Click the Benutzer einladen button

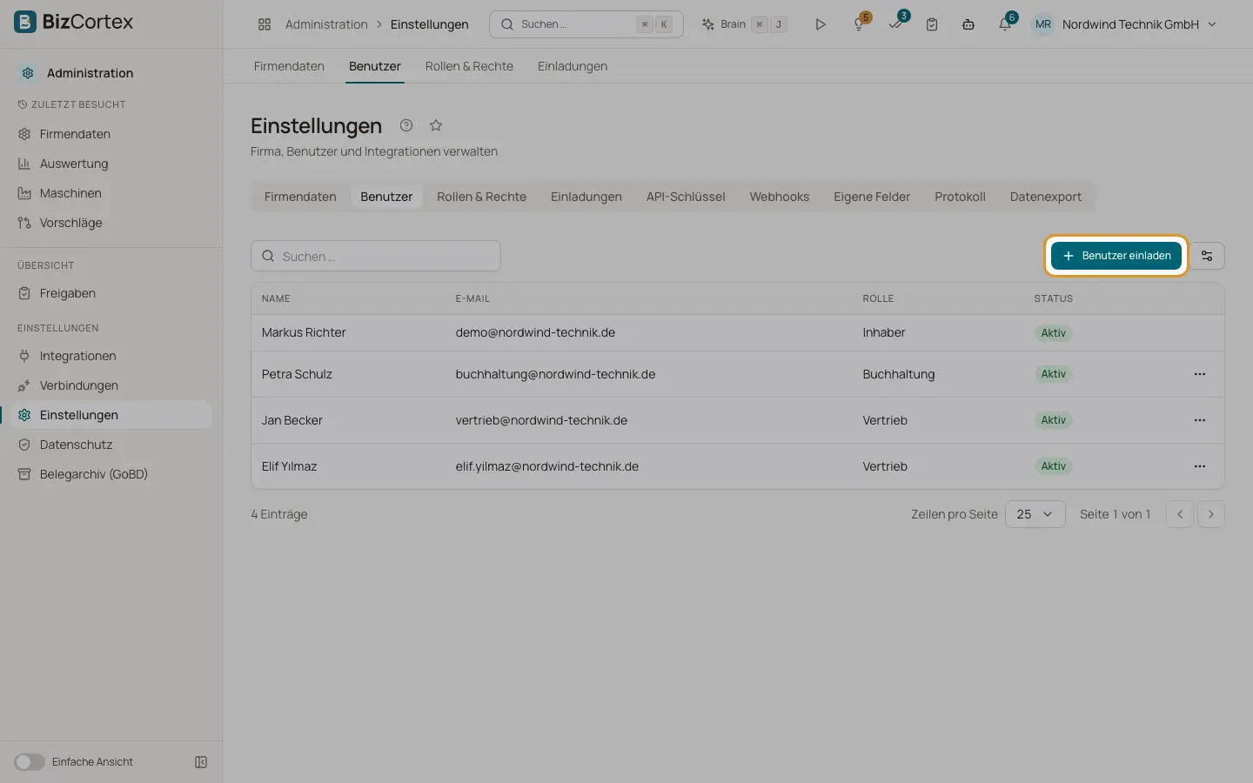pos(1116,256)
